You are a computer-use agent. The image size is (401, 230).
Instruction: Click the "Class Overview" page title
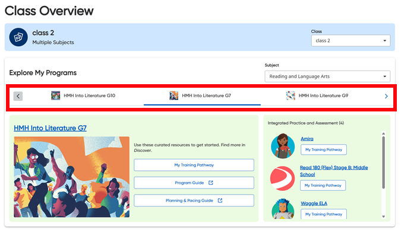point(49,11)
